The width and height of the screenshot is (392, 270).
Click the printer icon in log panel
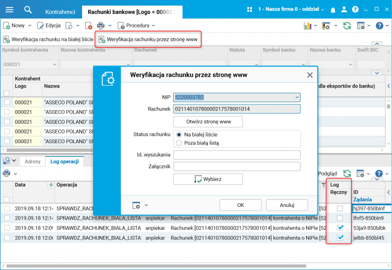coord(7,173)
